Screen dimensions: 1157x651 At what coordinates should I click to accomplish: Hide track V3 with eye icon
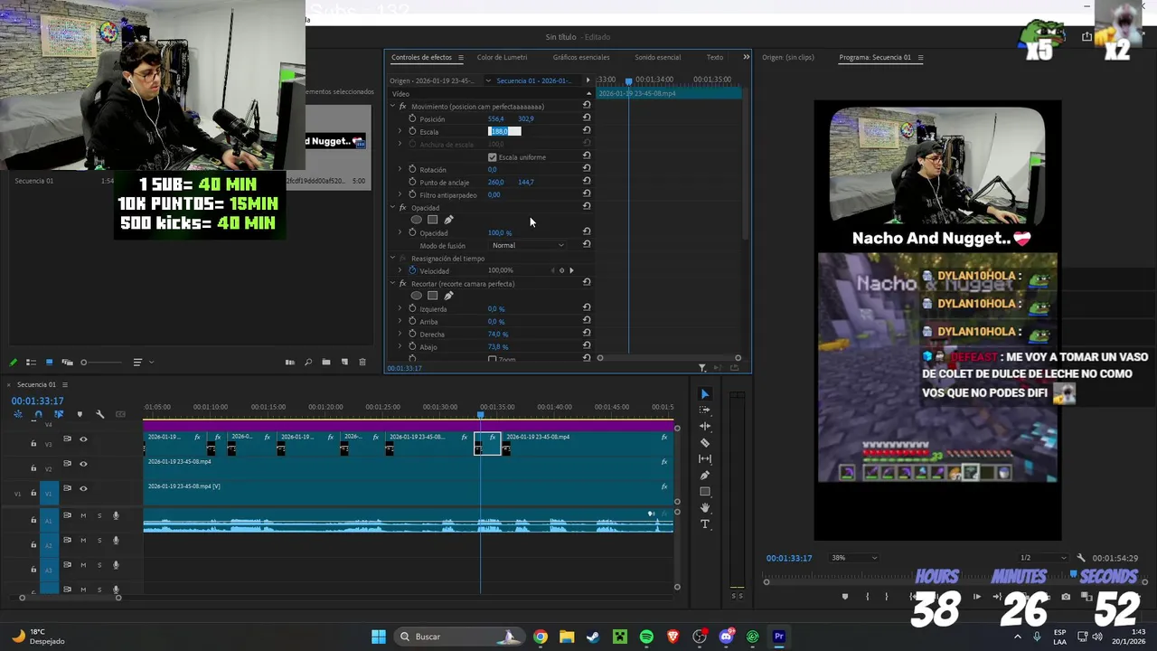tap(83, 439)
